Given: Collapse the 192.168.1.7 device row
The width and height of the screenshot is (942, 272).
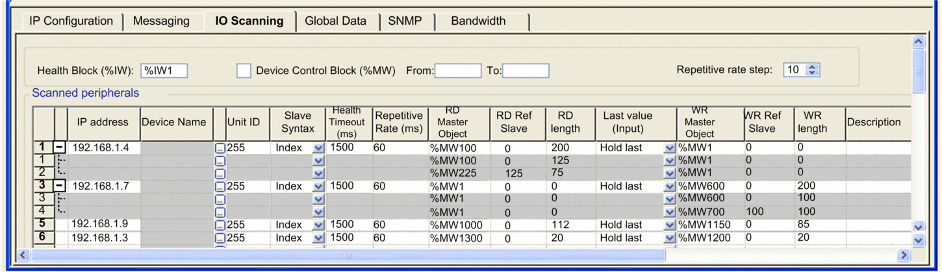Looking at the screenshot, I should [59, 186].
